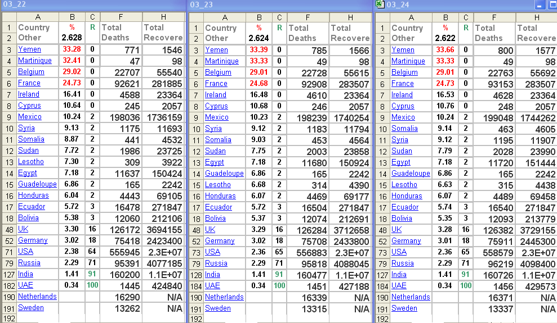Image resolution: width=557 pixels, height=323 pixels.
Task: Minimize the 03_24 workbook window
Action: [540, 4]
